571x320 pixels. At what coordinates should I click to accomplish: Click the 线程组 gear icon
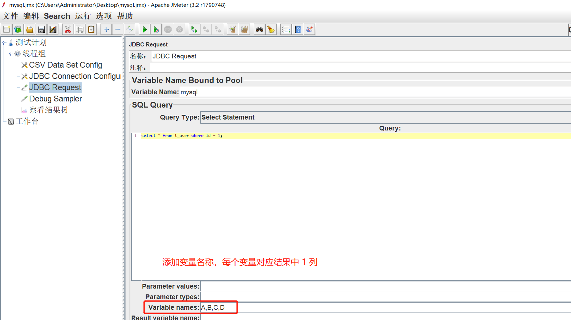coord(18,54)
